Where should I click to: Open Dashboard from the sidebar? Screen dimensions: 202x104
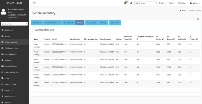click(9, 30)
